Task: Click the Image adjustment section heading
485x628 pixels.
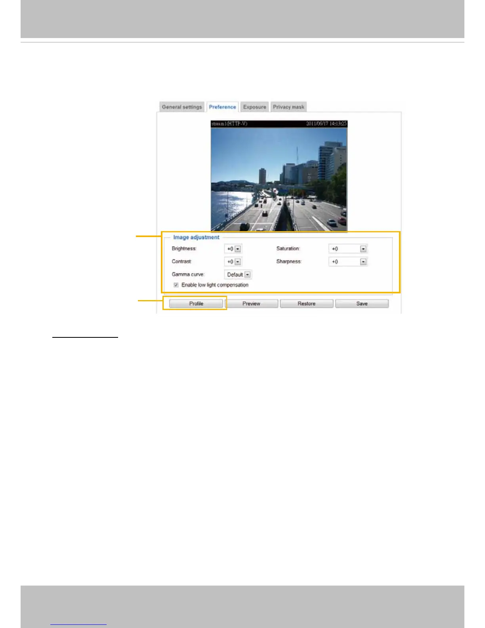Action: coord(196,237)
